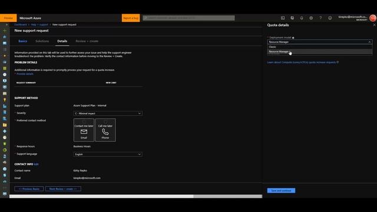The height and width of the screenshot is (212, 377).
Task: Click the 'REQUEST SUMMARY' column header
Action: click(26, 82)
